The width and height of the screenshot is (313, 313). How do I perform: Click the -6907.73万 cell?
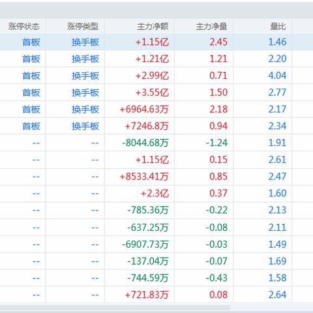point(145,245)
